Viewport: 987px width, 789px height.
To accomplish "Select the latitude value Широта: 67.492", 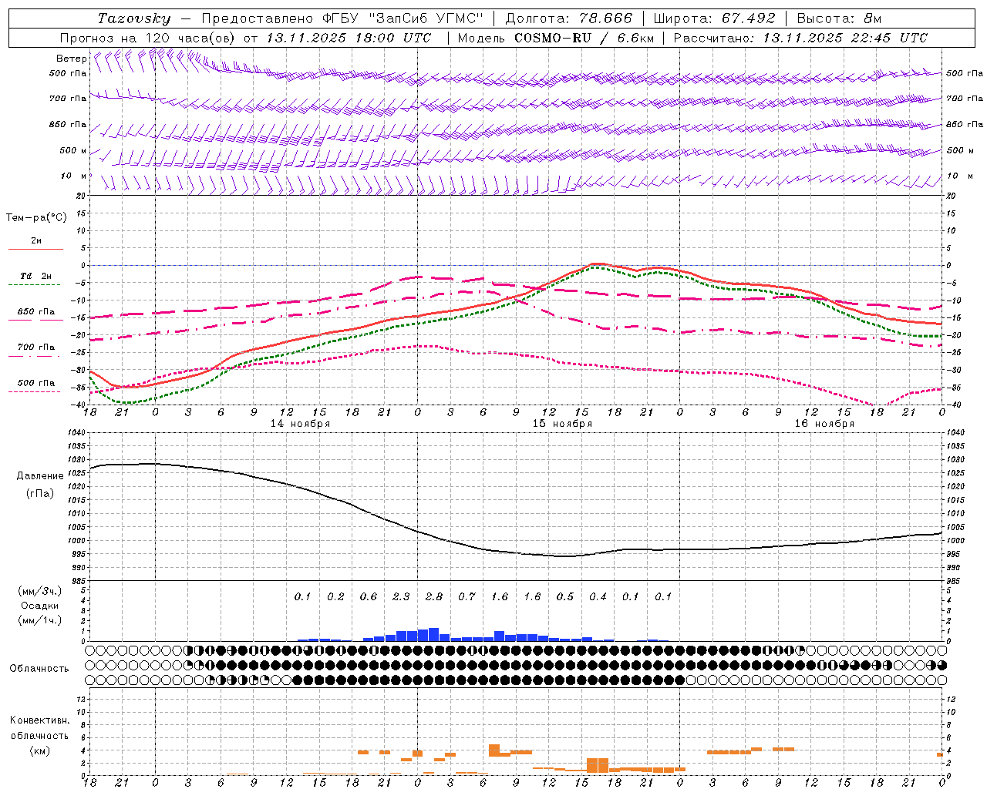I will 713,18.
